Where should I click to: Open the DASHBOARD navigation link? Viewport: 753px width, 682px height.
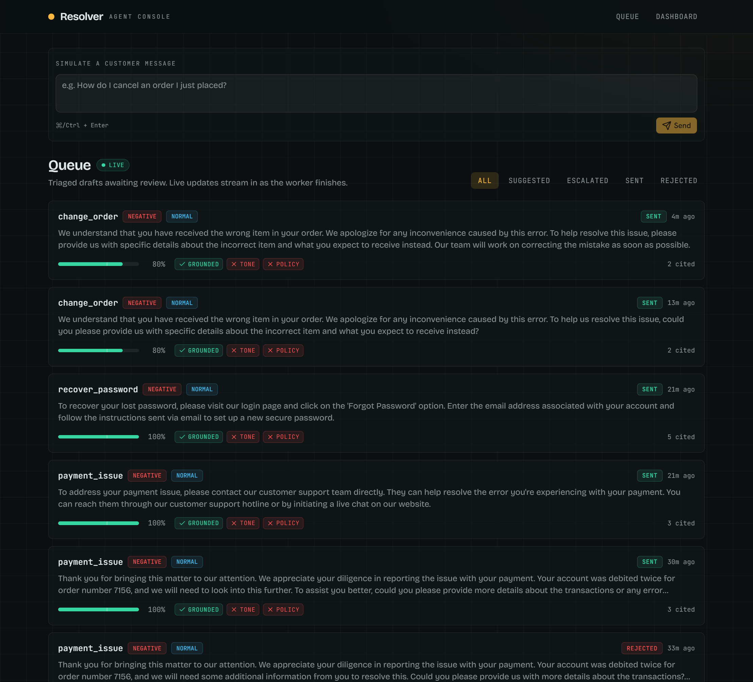point(677,16)
